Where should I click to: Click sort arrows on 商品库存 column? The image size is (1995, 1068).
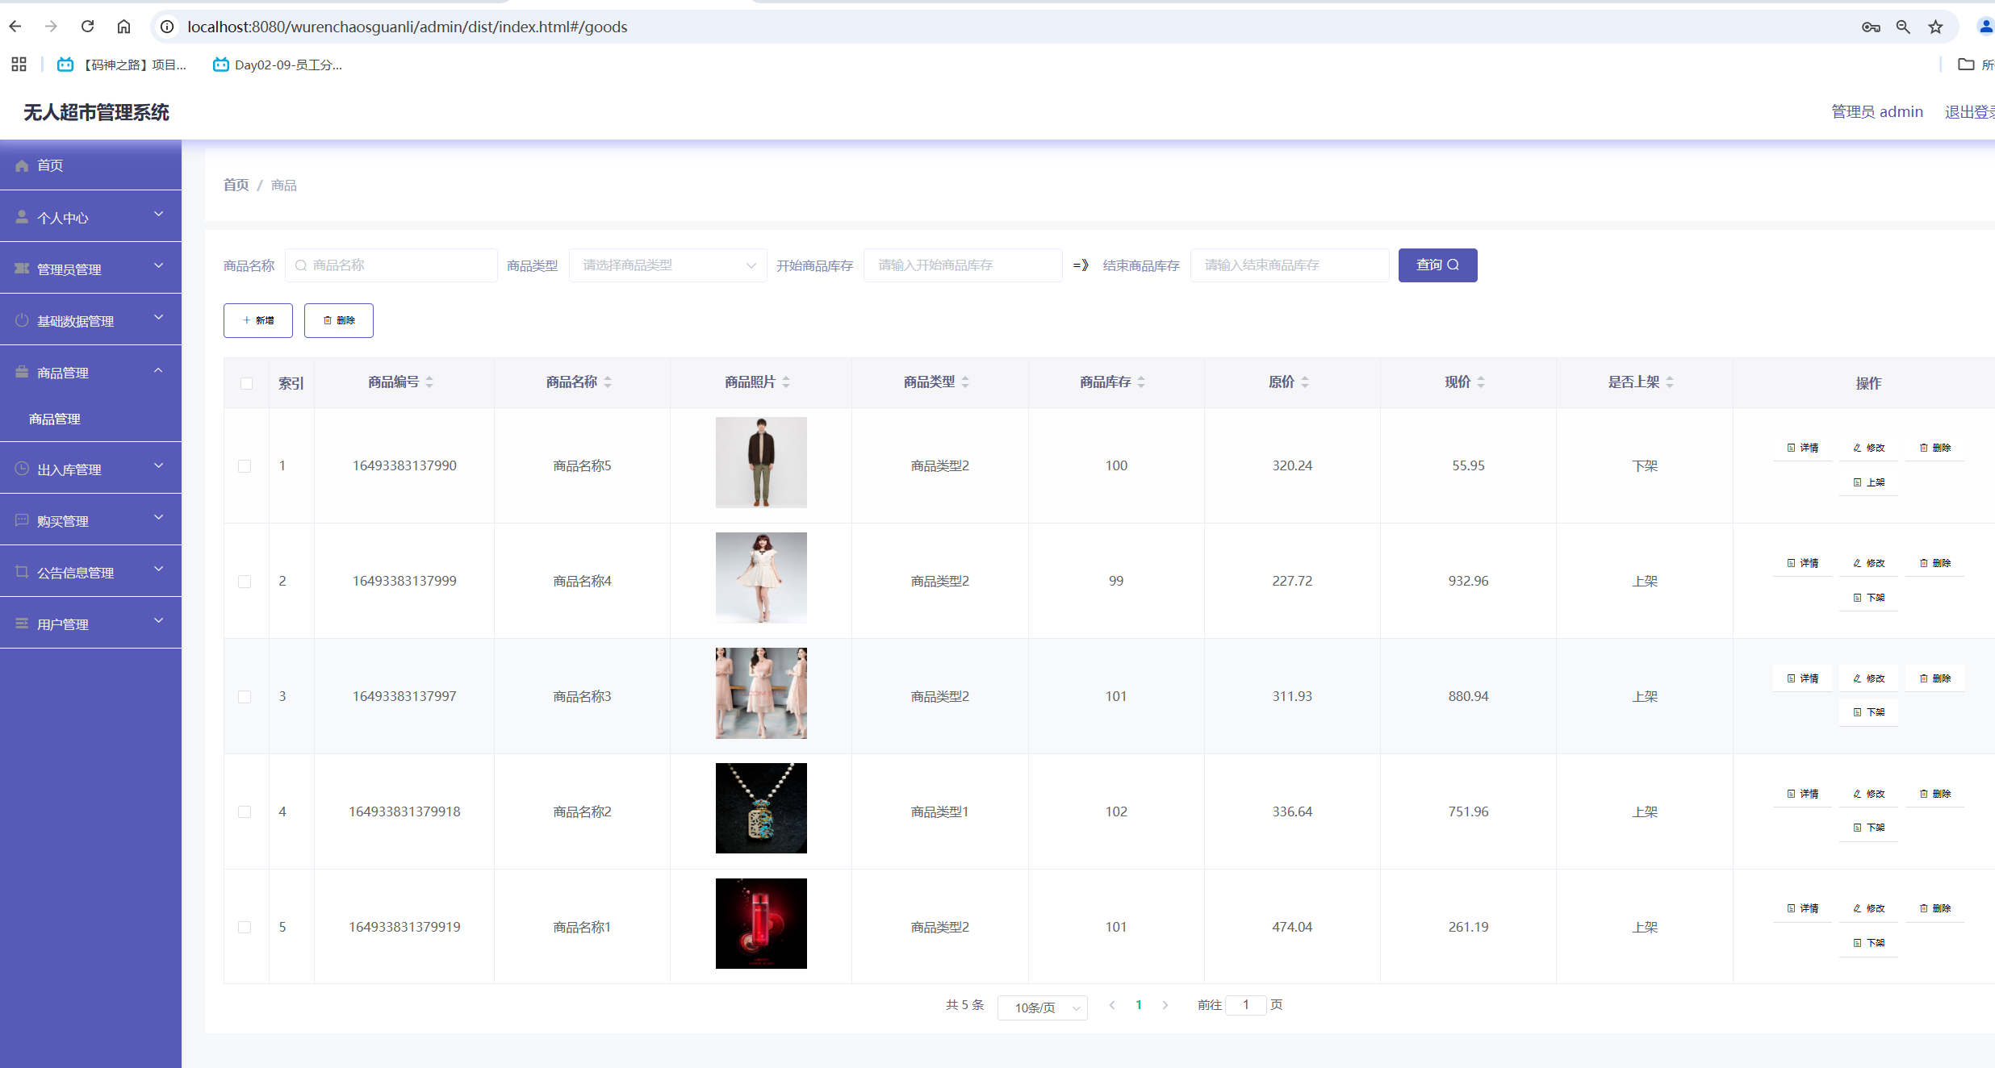[1141, 382]
